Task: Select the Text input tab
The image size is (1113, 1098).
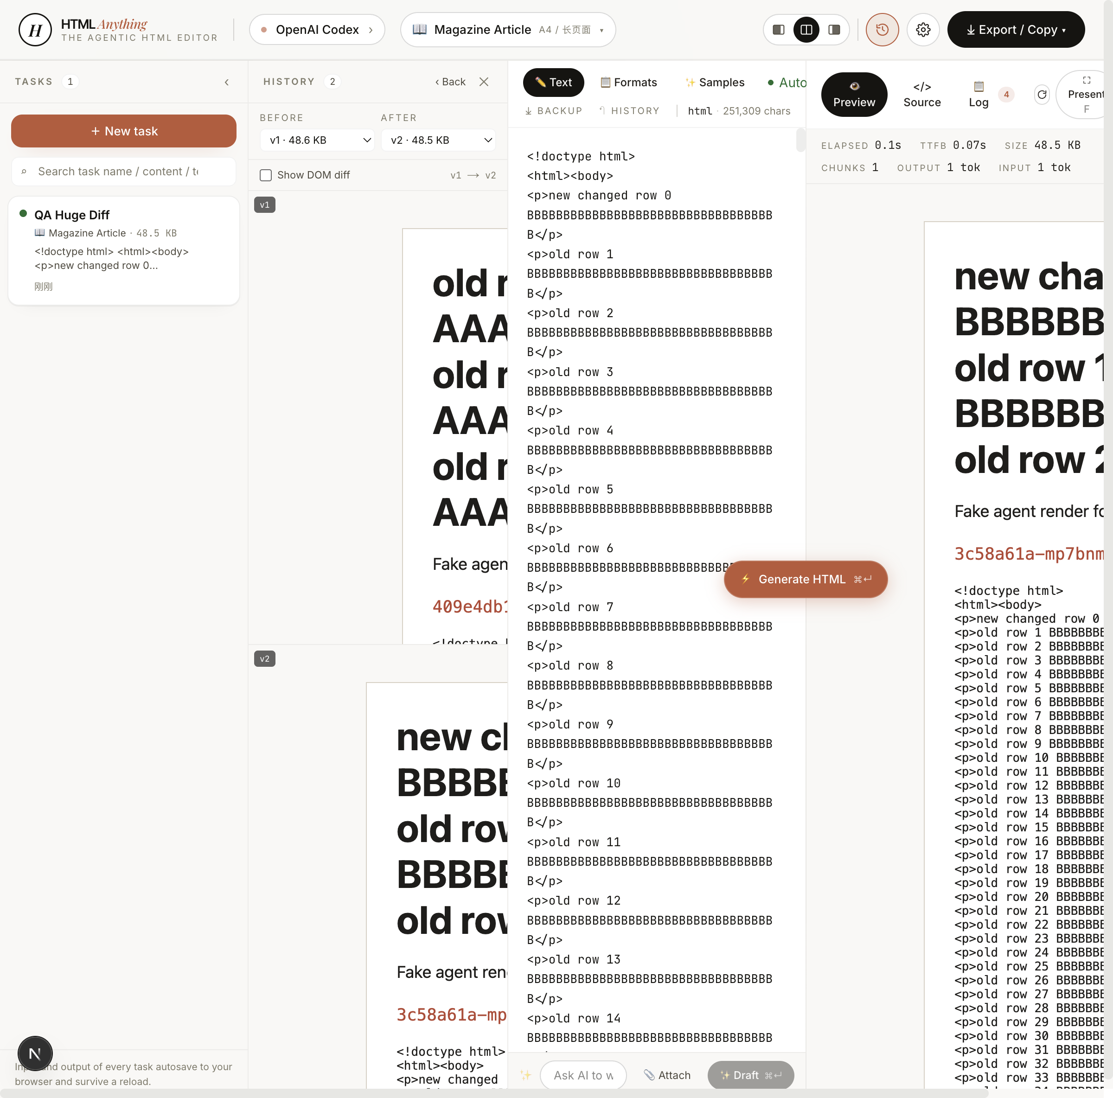Action: (x=553, y=83)
